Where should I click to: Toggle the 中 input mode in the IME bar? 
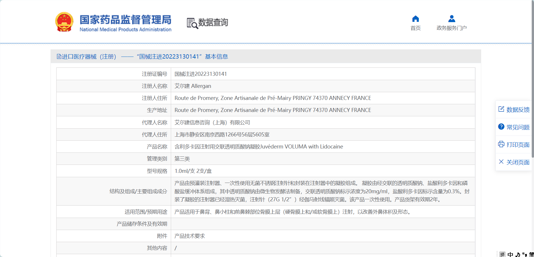click(x=510, y=254)
